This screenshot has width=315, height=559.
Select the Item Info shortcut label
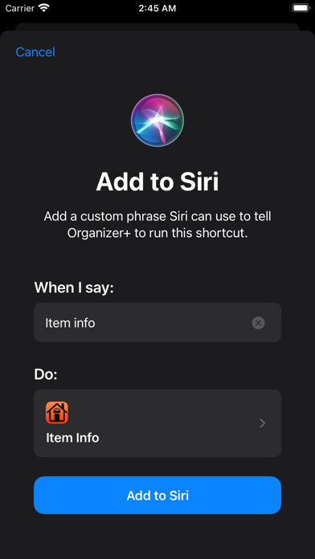(72, 438)
